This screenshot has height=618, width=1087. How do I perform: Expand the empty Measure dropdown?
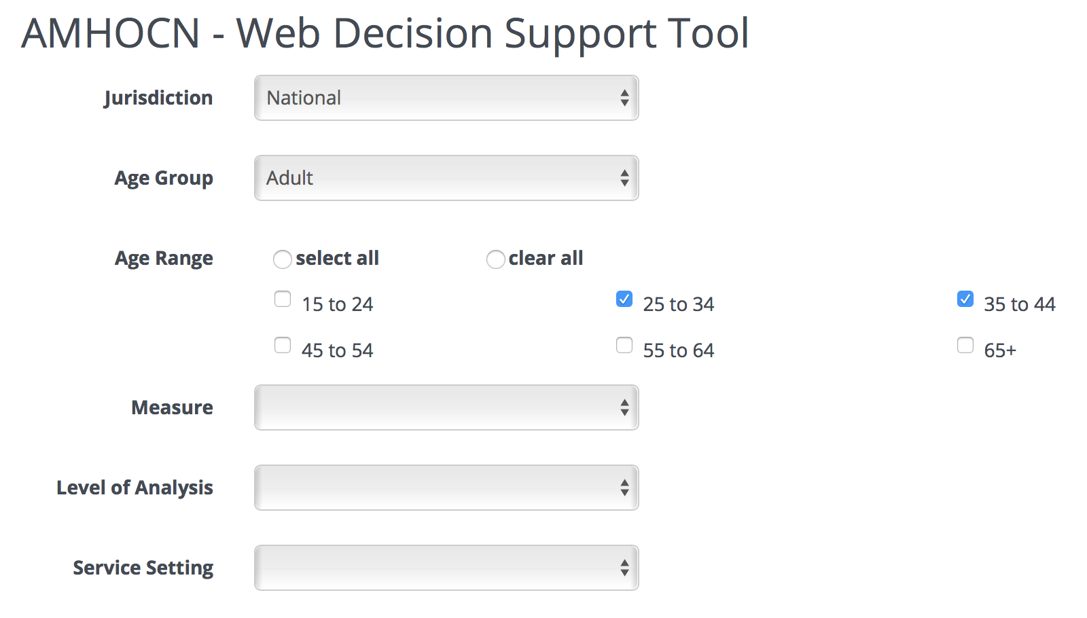click(x=446, y=407)
